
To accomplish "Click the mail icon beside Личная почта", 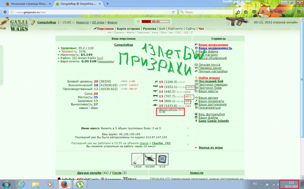I will [x=196, y=65].
